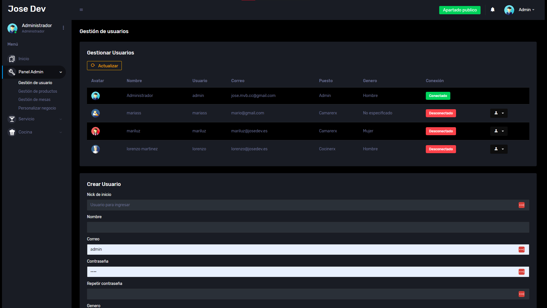Select Personalizar negocio in sidebar

click(37, 108)
